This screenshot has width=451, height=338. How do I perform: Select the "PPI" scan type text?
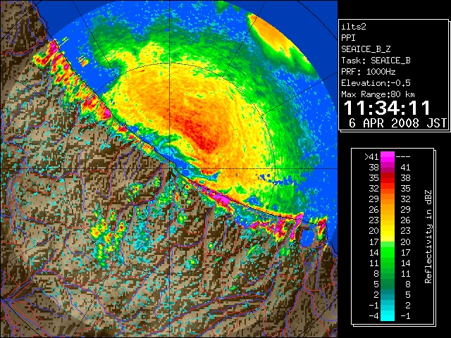348,38
